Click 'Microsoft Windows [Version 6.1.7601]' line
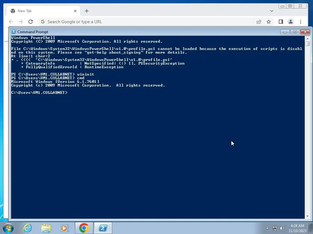The width and height of the screenshot is (313, 234). point(55,82)
